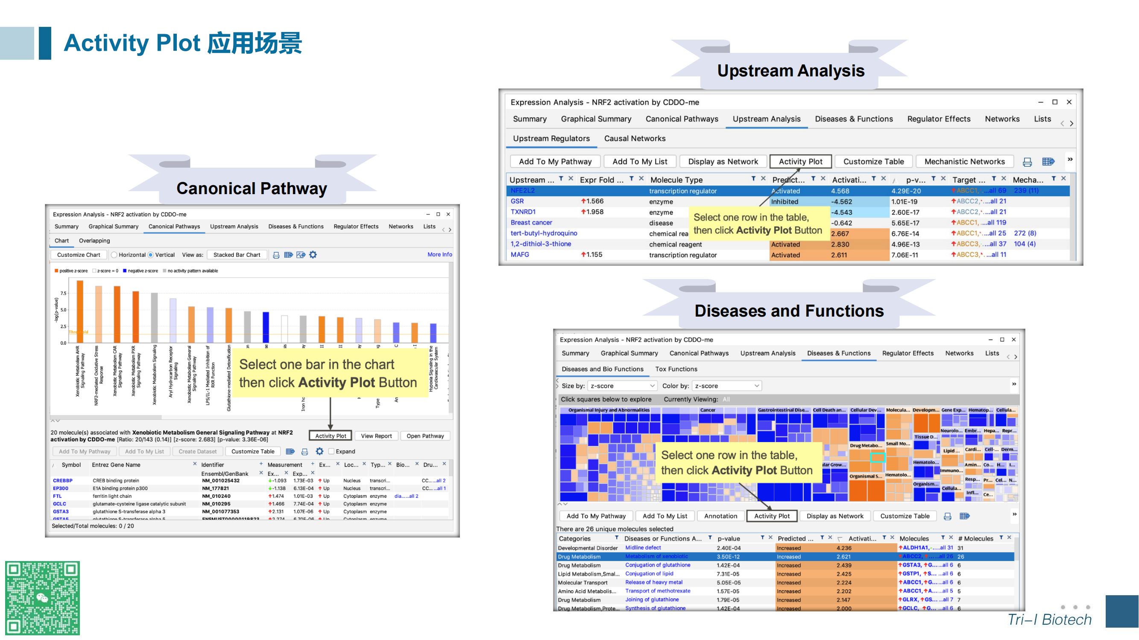Export chart data table icon in Canonical Pathway chart toolbar
Viewport: 1139px width, 640px height.
pyautogui.click(x=288, y=255)
